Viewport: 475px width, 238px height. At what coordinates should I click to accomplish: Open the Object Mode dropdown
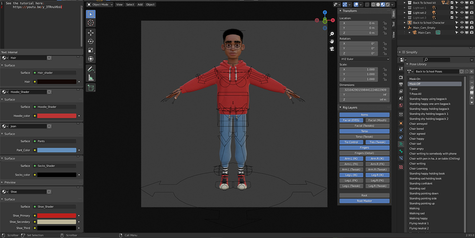(x=100, y=4)
